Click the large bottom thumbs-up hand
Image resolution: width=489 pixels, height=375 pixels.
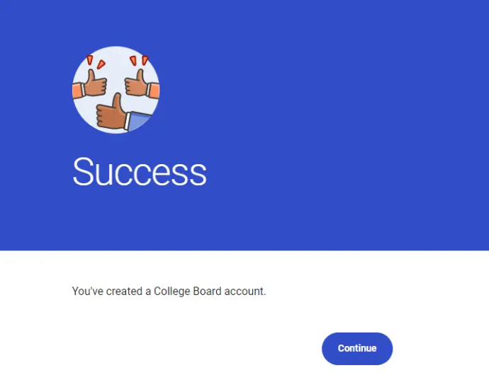point(111,111)
